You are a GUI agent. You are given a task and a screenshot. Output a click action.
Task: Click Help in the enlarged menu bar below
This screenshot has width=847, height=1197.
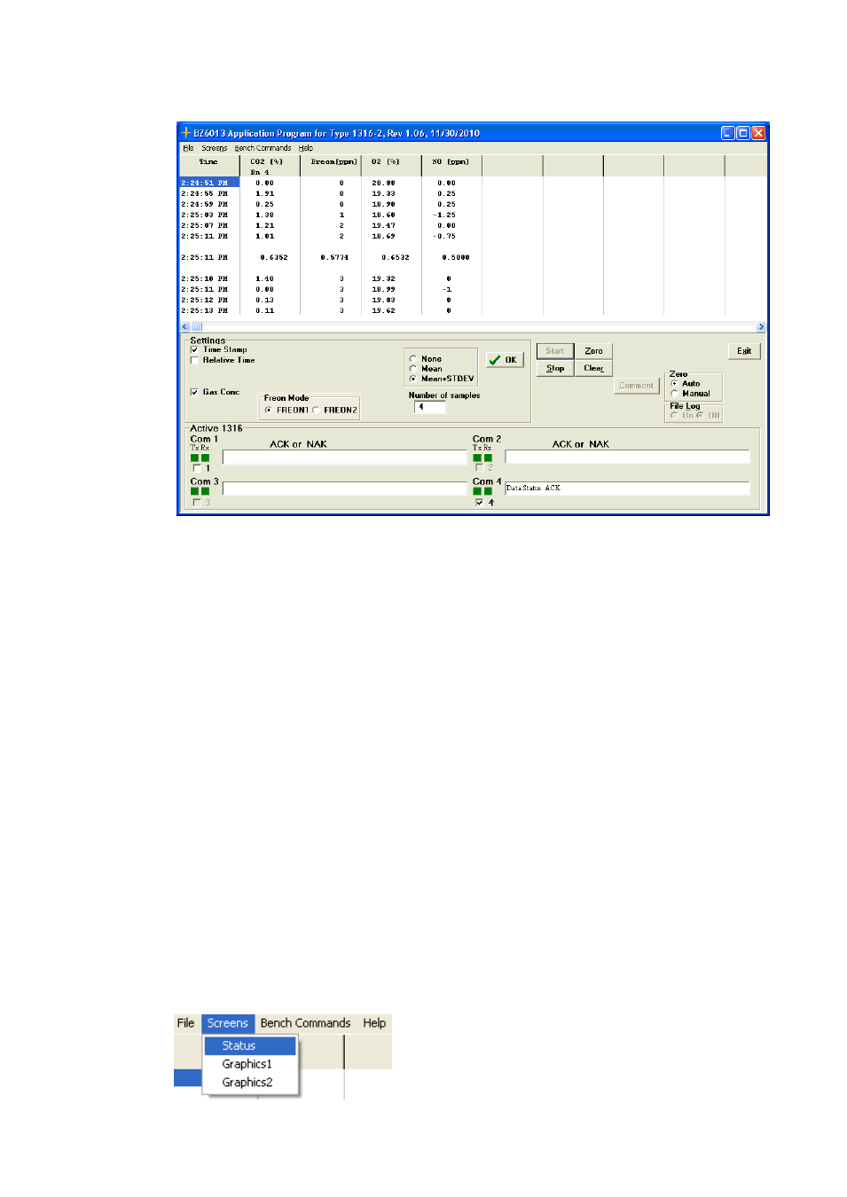click(374, 1023)
